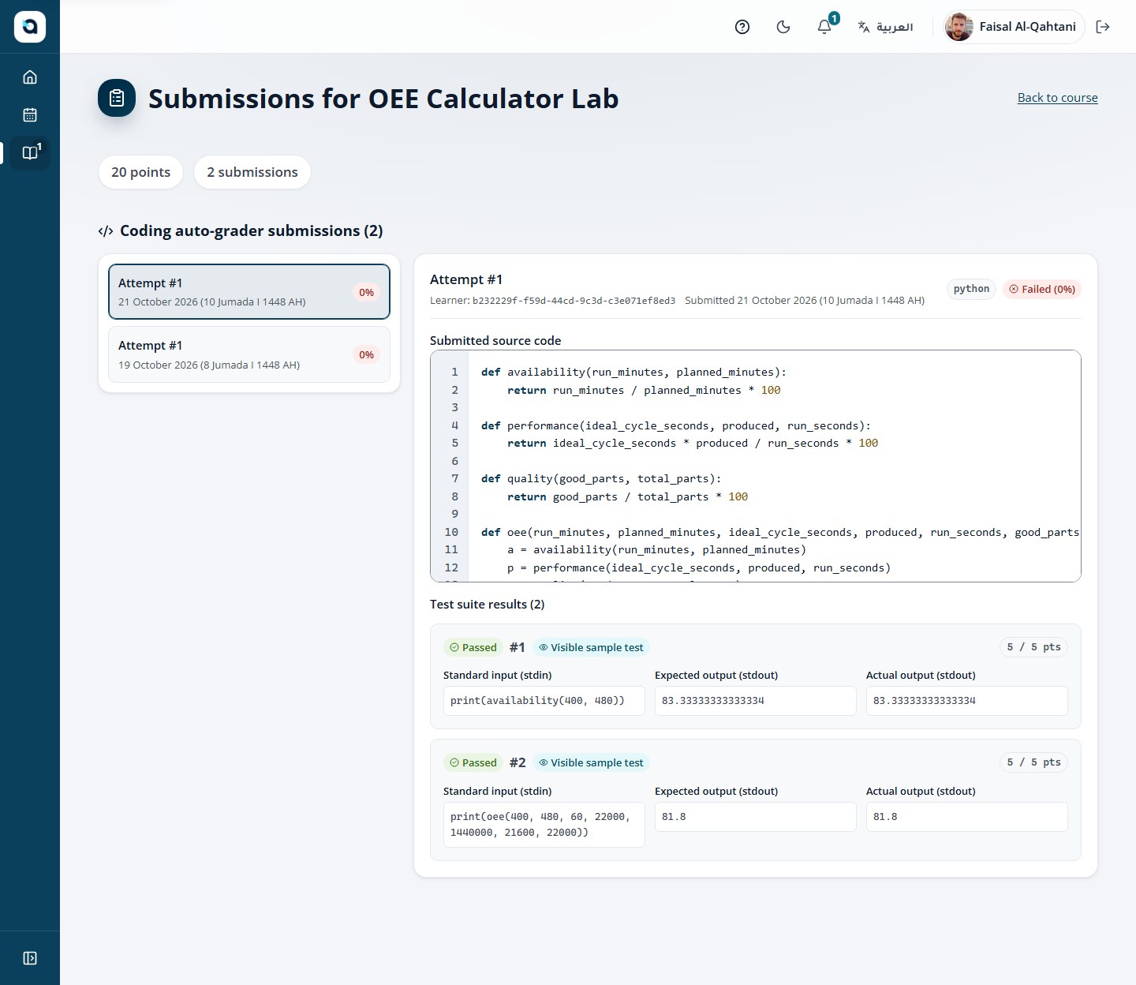Viewport: 1136px width, 985px height.
Task: Open notifications bell icon
Action: click(824, 27)
